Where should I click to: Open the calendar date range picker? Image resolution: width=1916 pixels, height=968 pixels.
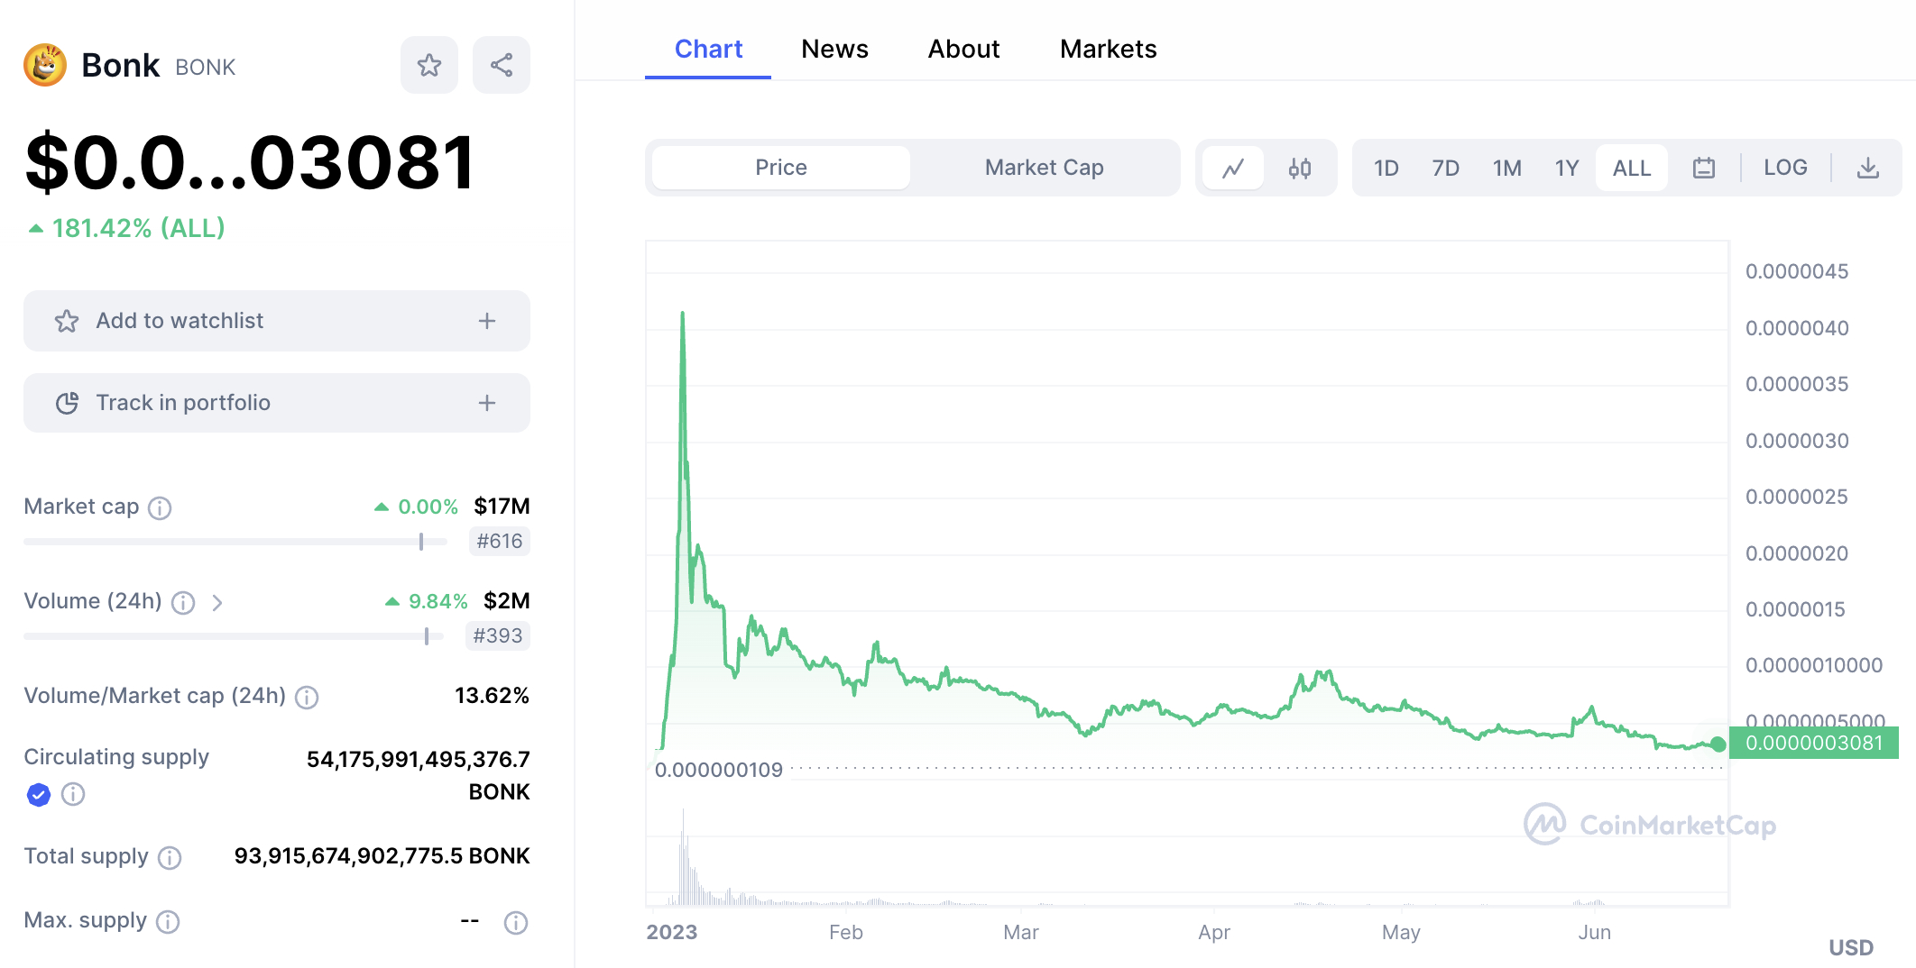[x=1704, y=168]
